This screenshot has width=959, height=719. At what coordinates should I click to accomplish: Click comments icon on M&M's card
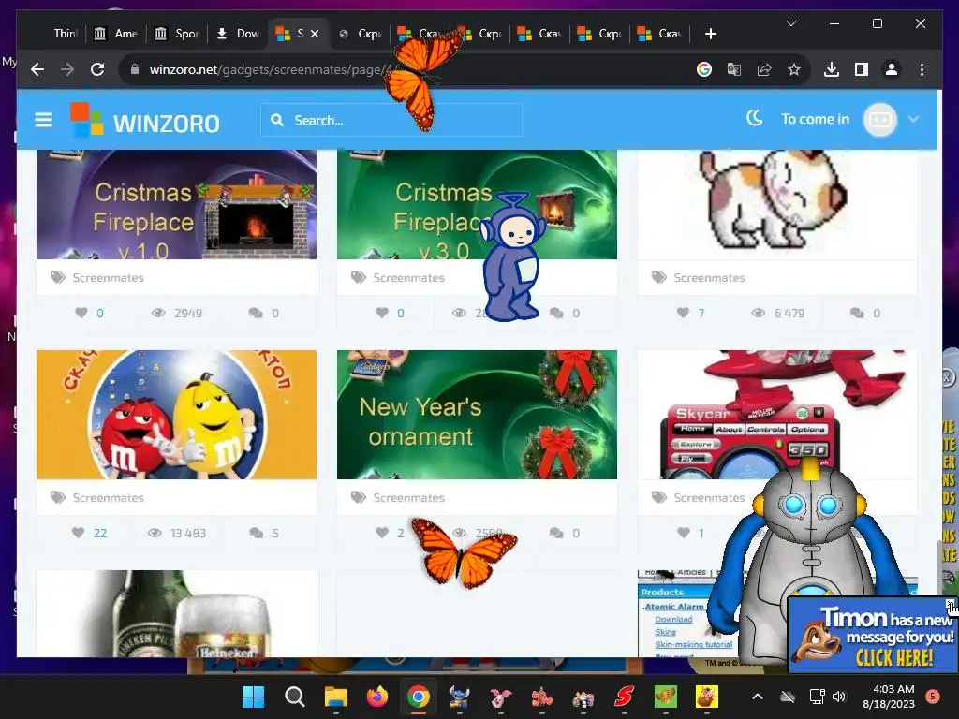coord(257,533)
